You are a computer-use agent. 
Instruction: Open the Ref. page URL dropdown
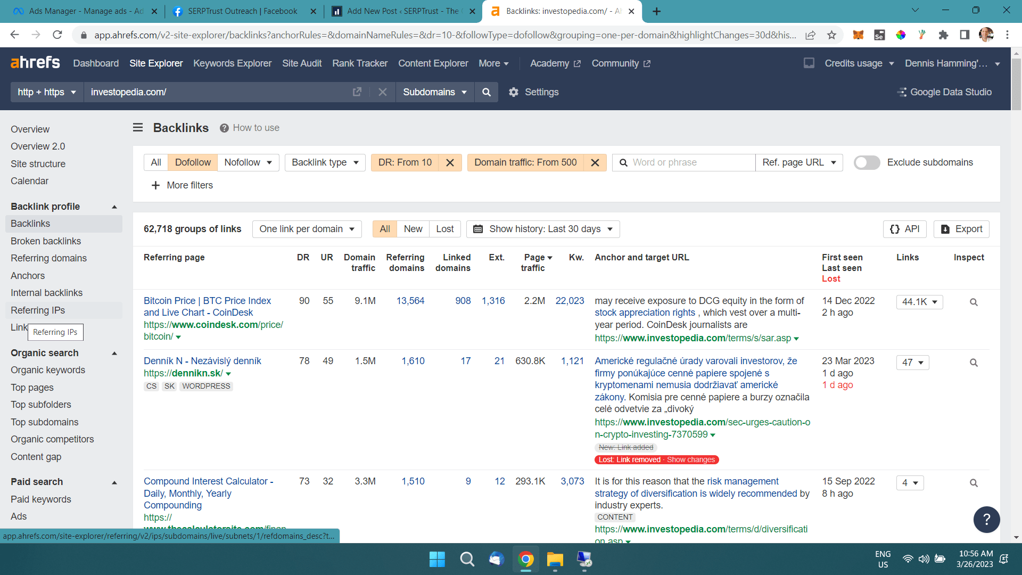click(x=799, y=163)
